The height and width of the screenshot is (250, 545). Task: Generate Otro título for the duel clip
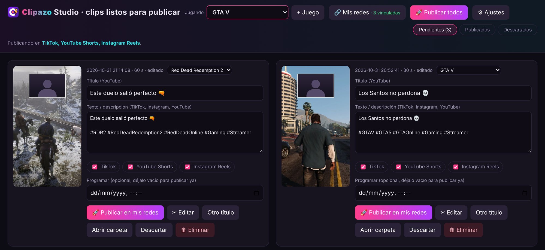tap(221, 212)
